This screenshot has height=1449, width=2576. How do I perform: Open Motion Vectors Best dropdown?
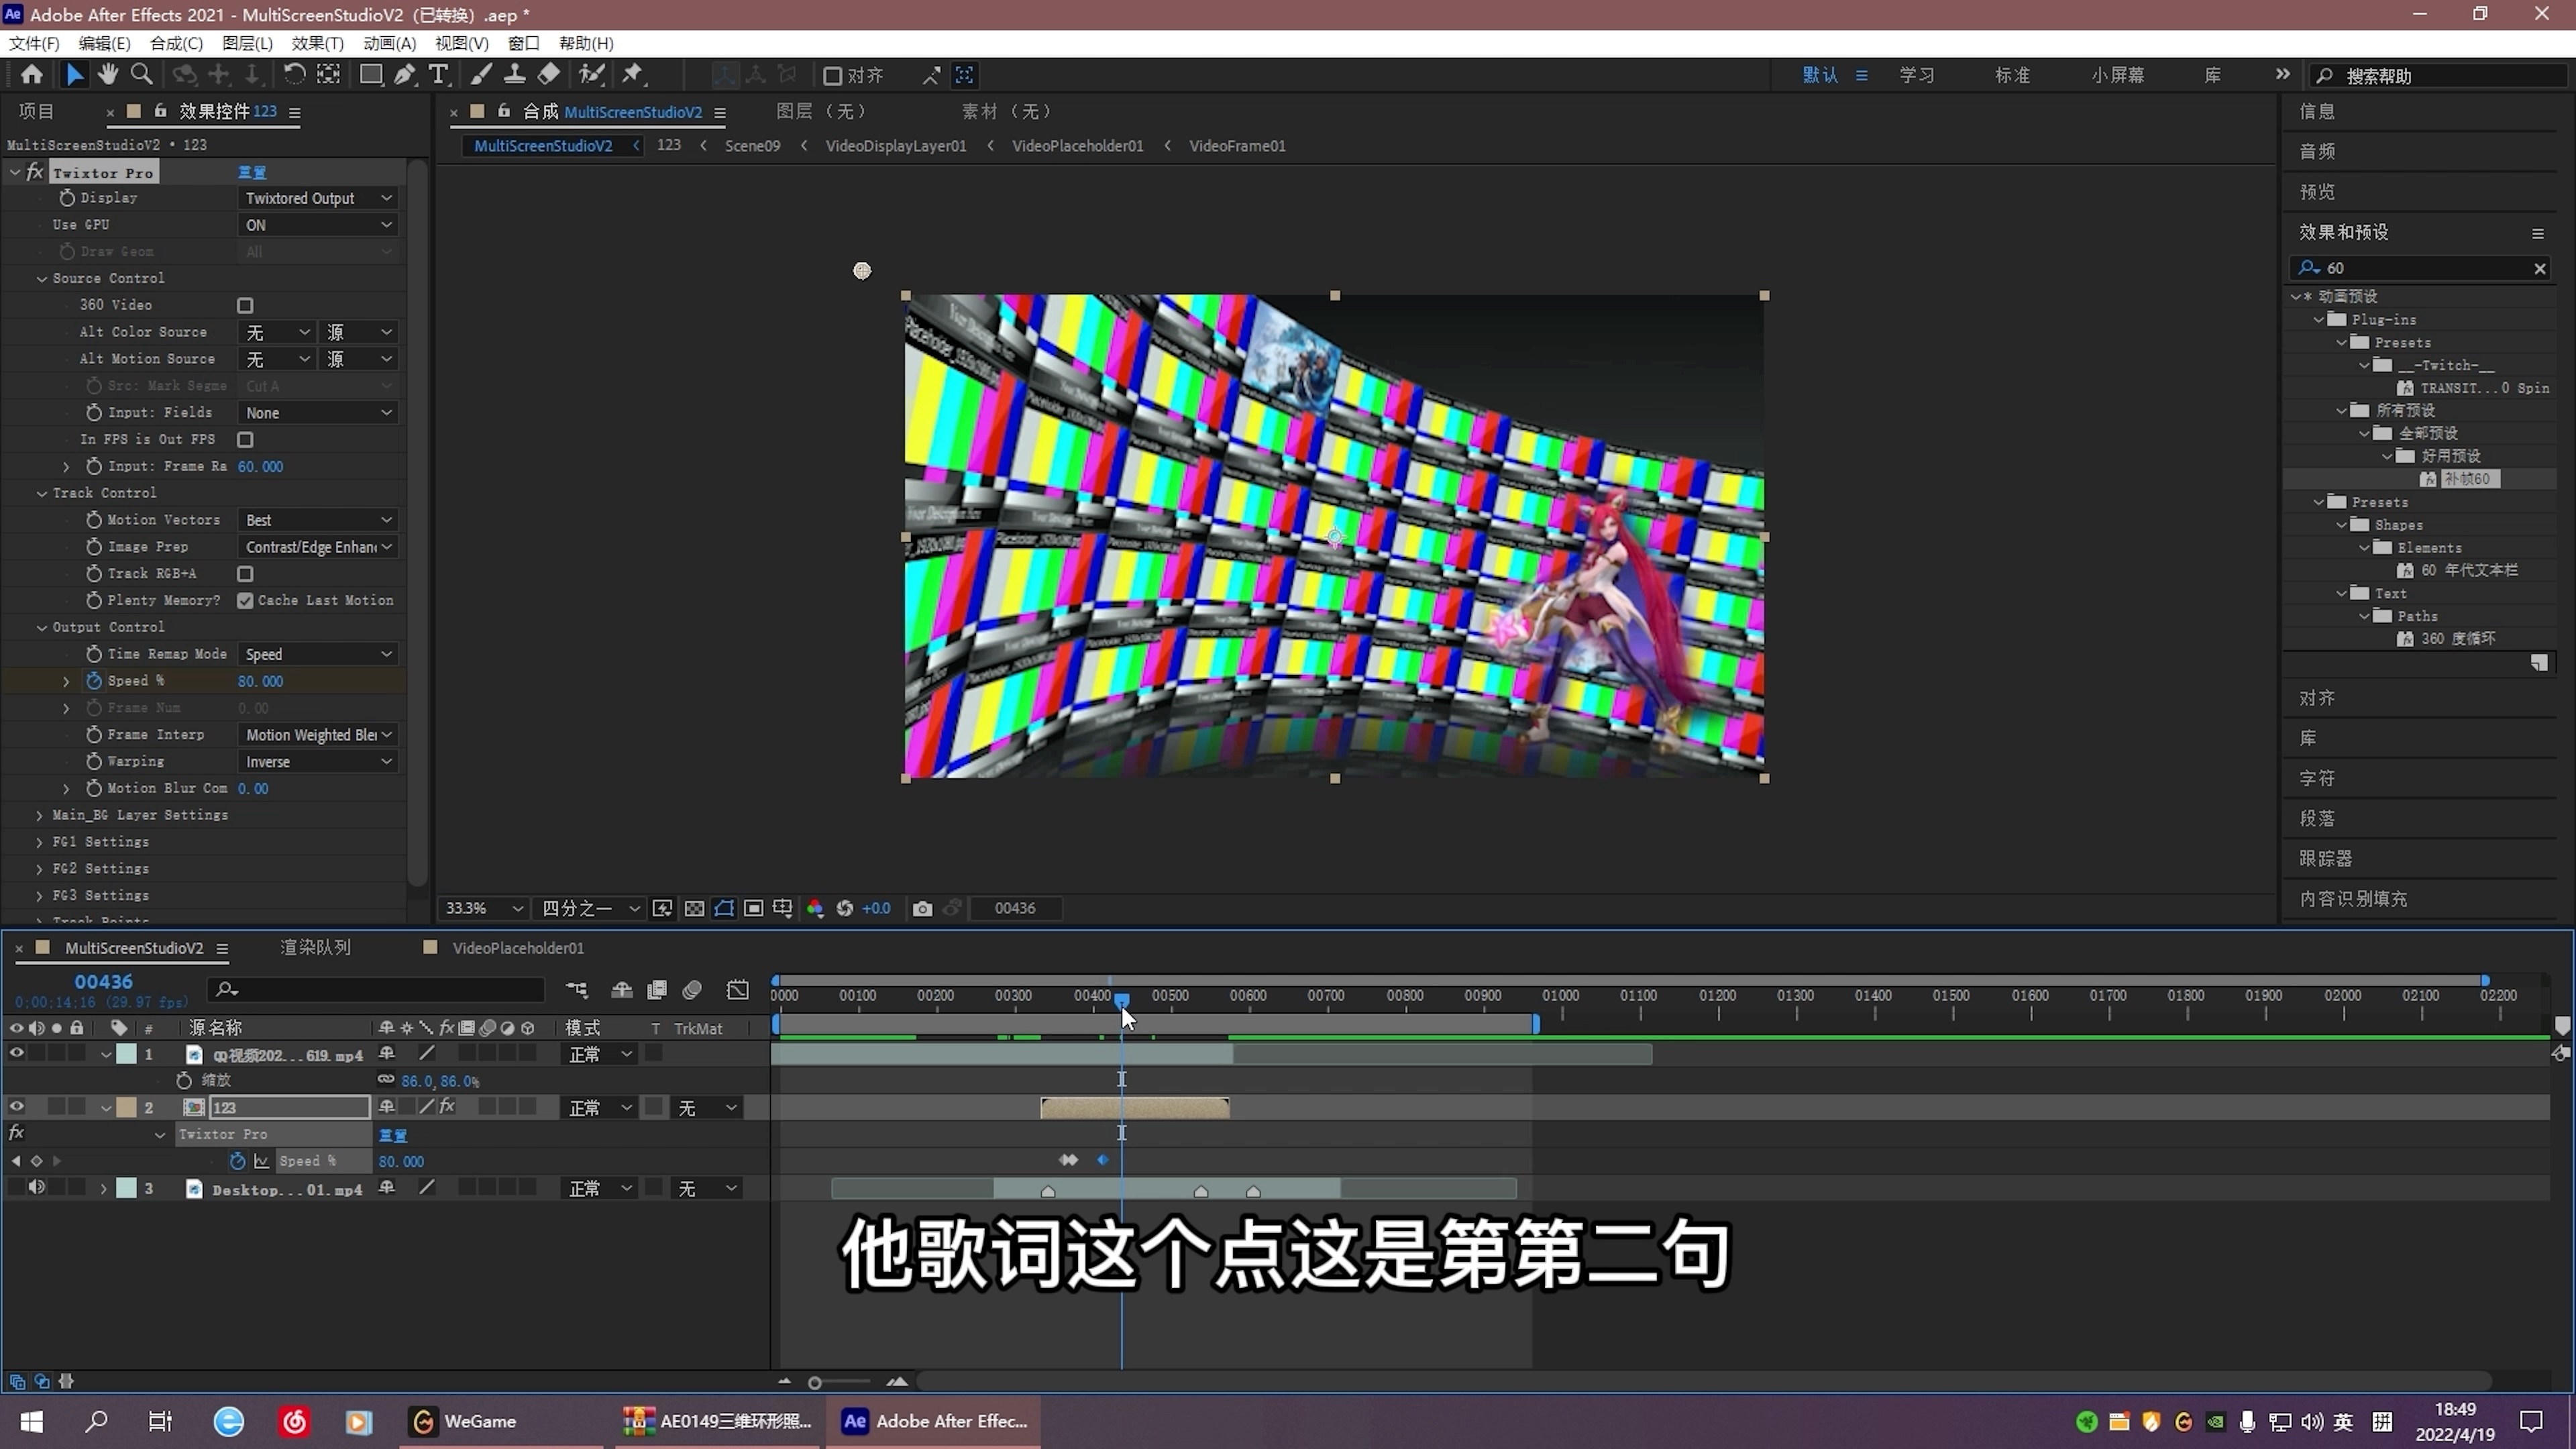point(318,520)
